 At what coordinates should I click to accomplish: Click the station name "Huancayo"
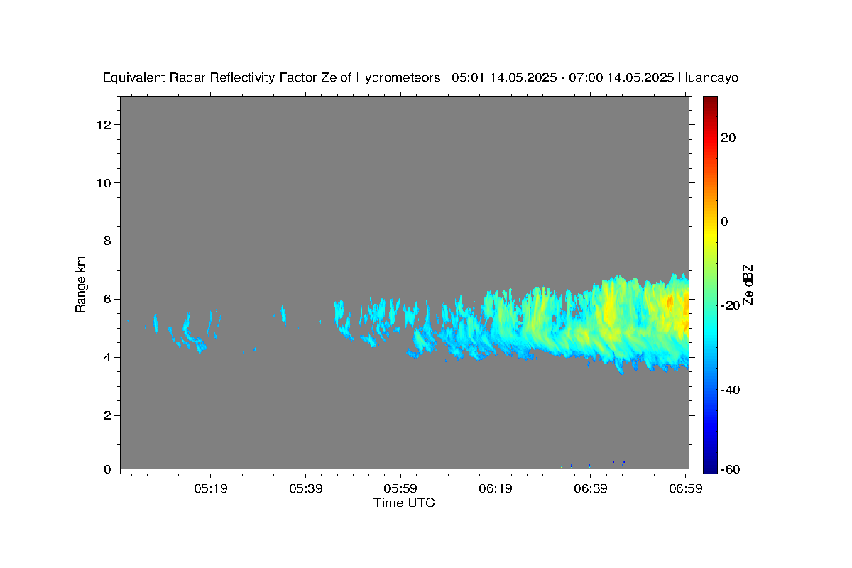tap(709, 77)
